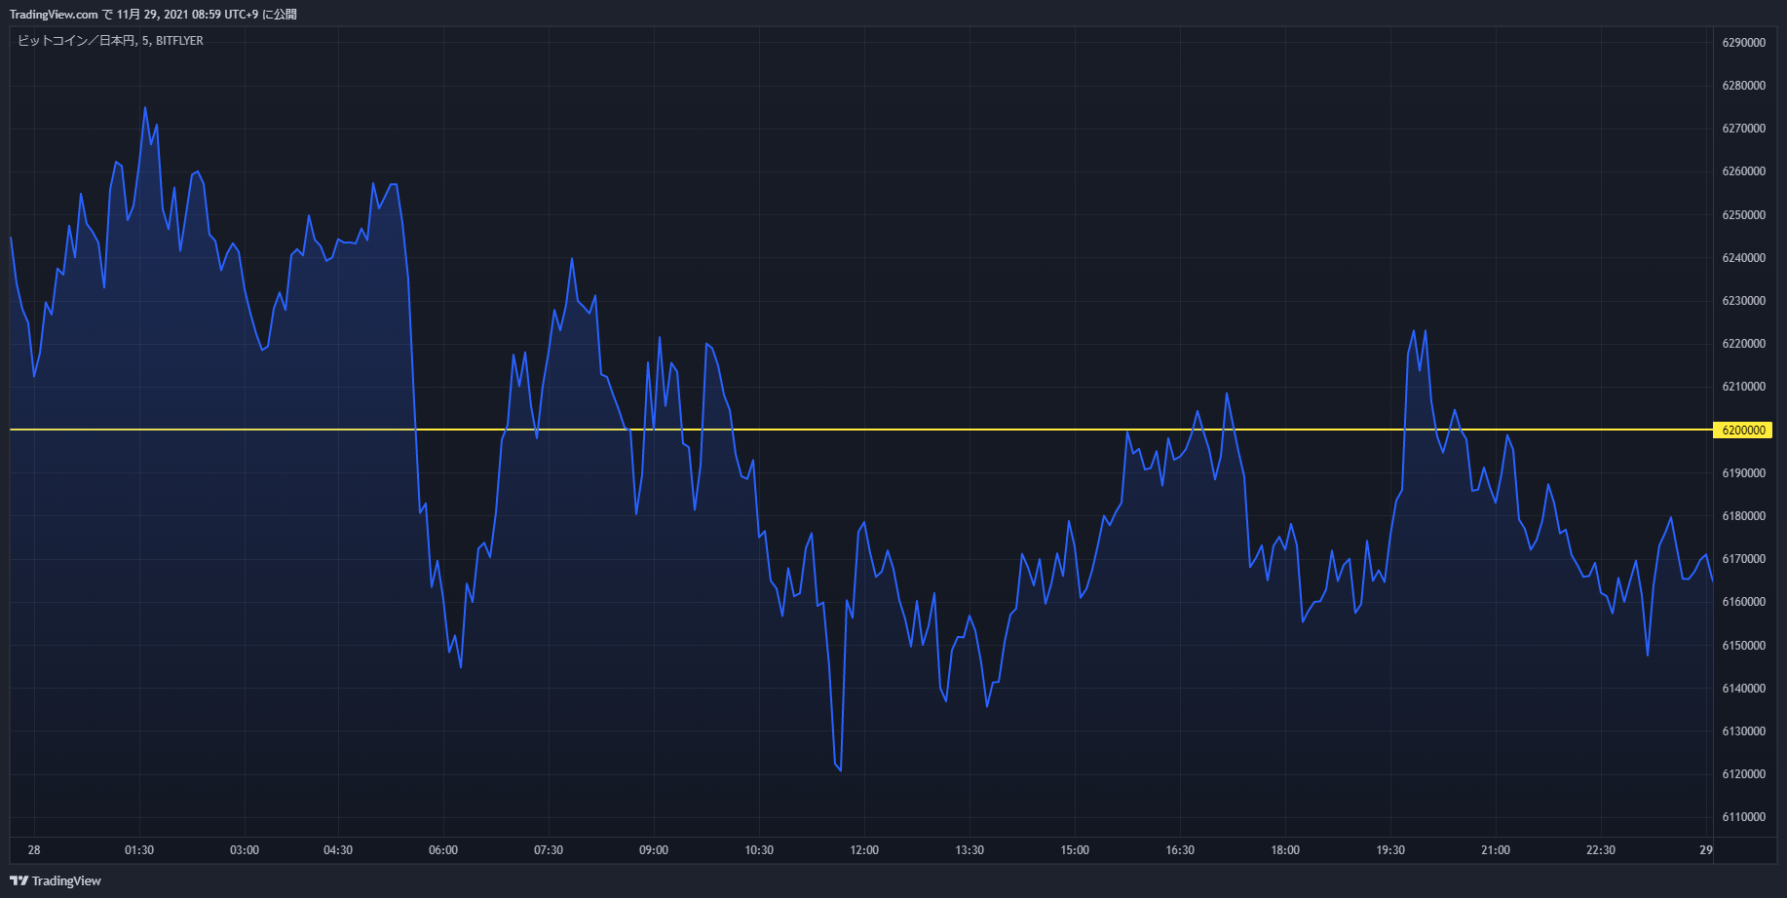Click the 15:00 time axis label
This screenshot has width=1787, height=898.
click(1075, 850)
